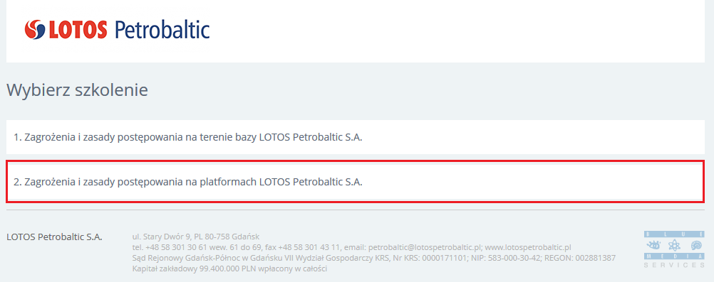
Task: Click the red LOTOS swirl logo icon
Action: tap(35, 30)
